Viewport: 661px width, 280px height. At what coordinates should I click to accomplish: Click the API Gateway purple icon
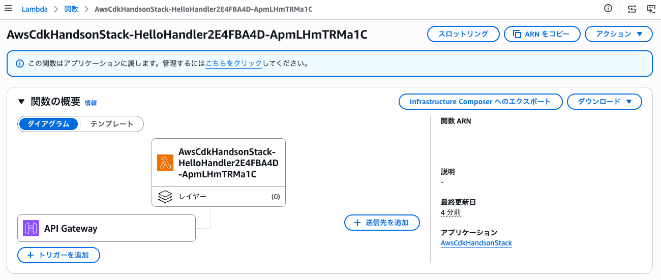click(31, 229)
